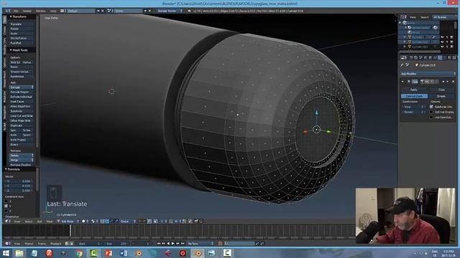Toggle the Y constraint axis checkbox
The image size is (460, 258).
[6, 206]
